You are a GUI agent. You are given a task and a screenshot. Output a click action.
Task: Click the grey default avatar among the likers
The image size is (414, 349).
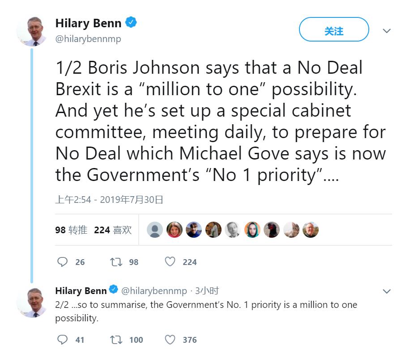155,230
